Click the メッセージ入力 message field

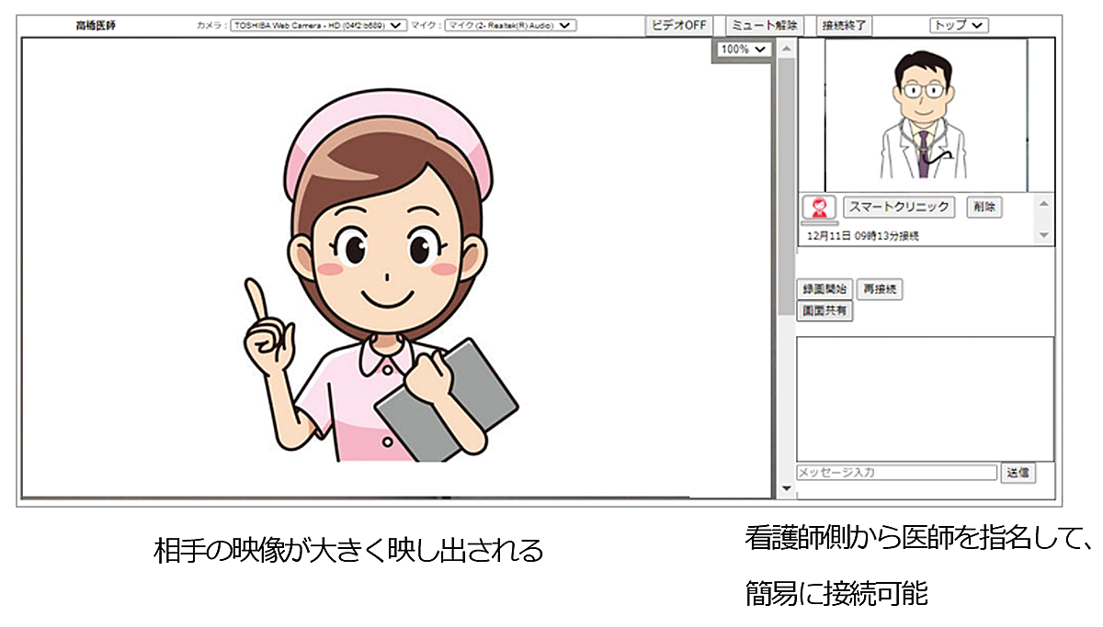click(896, 473)
